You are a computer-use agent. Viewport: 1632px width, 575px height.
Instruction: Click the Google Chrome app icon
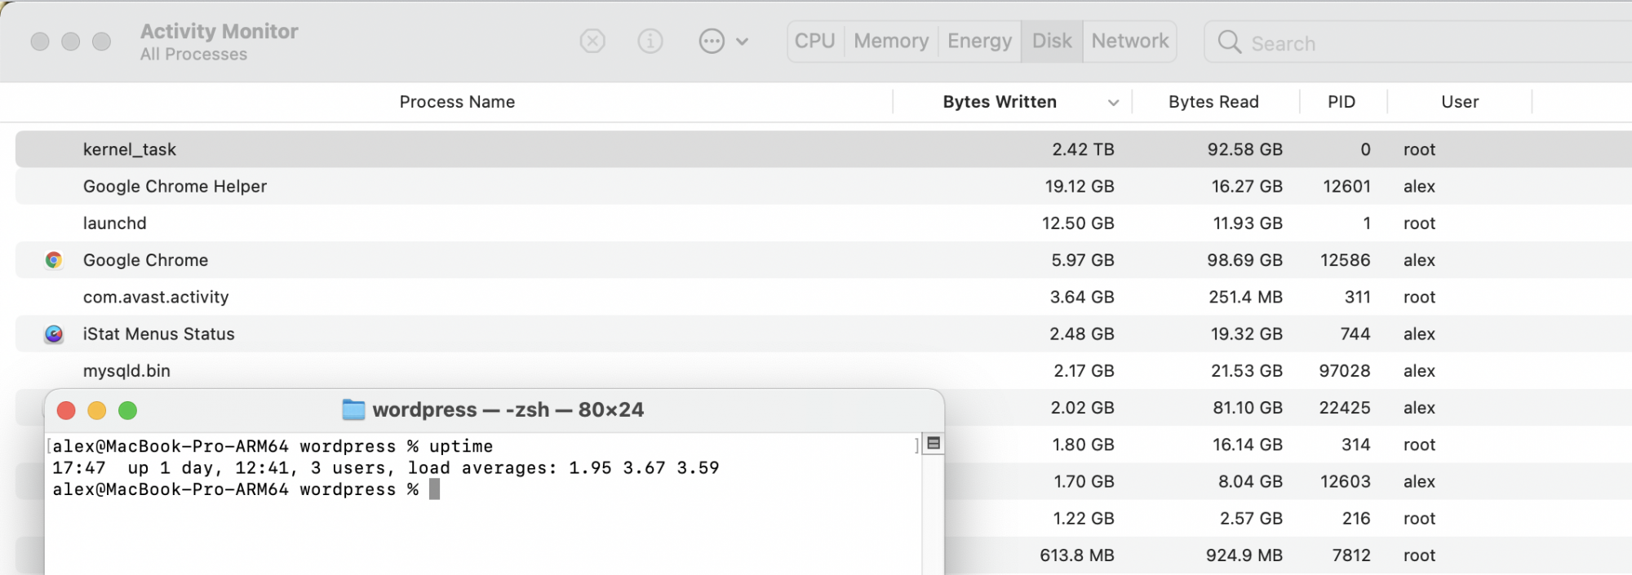tap(54, 260)
